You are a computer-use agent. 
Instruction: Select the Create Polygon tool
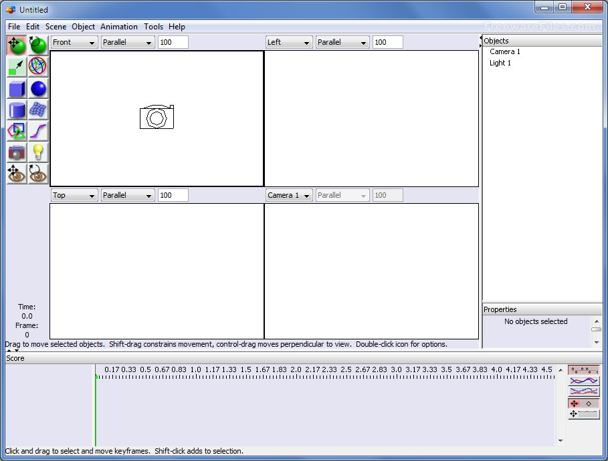tap(17, 131)
